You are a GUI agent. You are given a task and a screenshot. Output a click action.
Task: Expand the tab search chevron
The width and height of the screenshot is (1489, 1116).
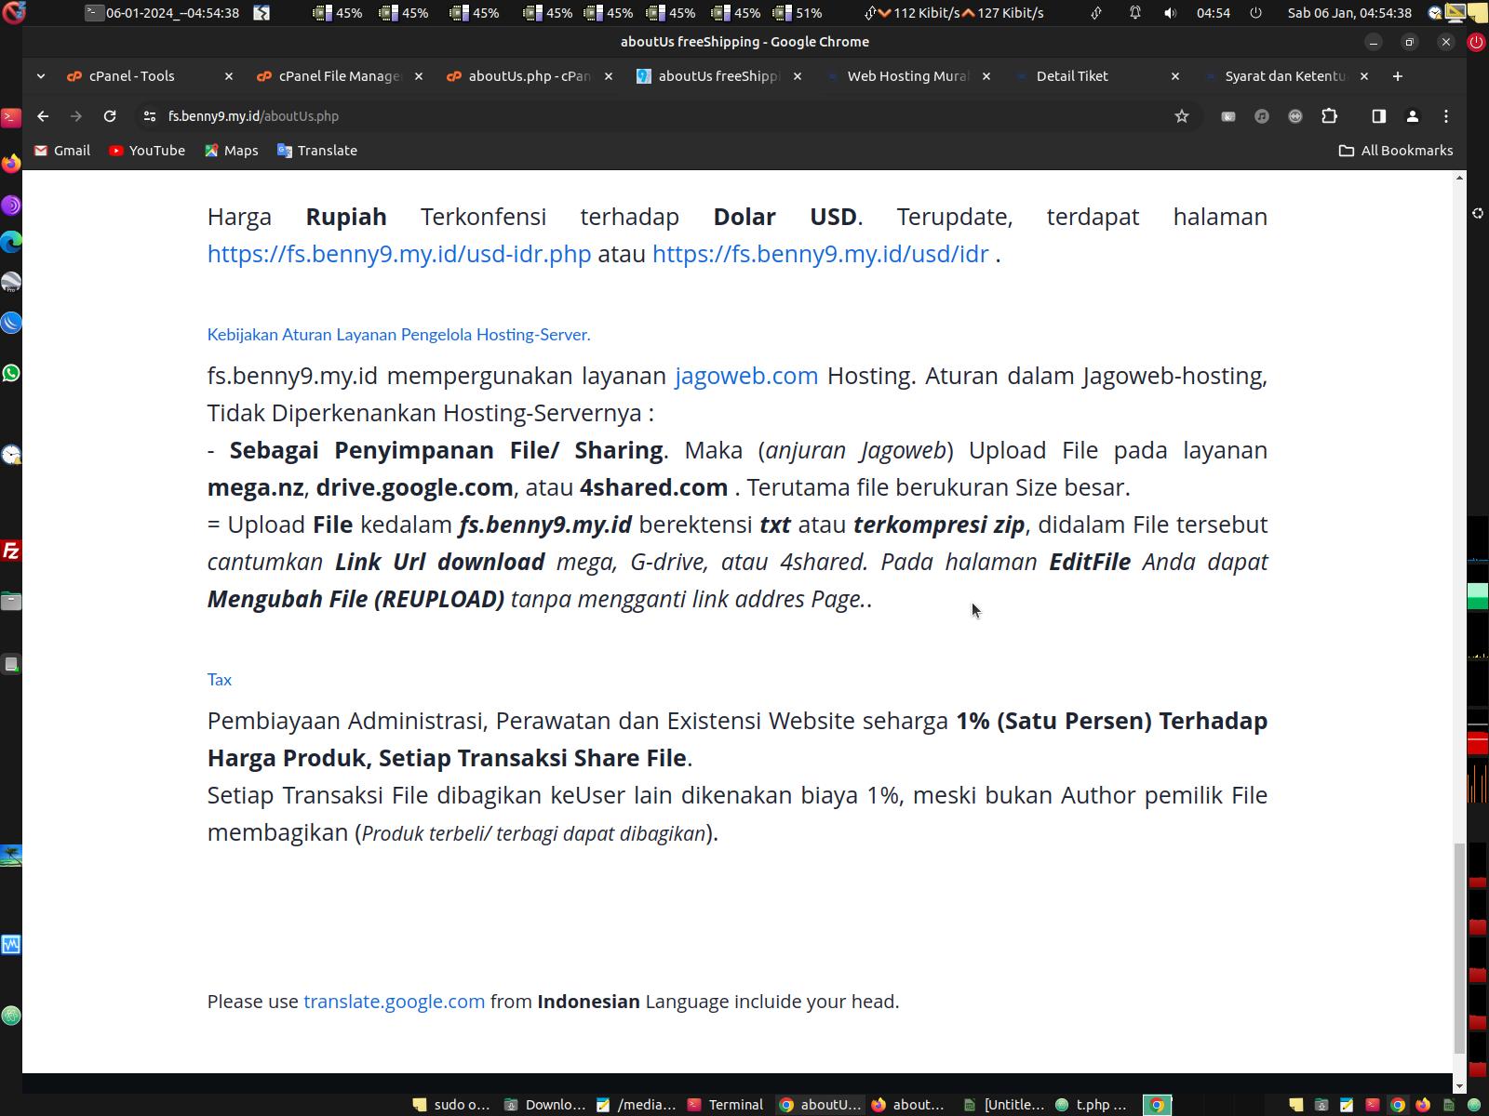point(41,76)
